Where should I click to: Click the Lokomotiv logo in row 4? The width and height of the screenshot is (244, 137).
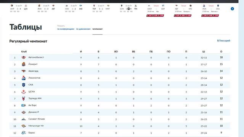click(24, 78)
